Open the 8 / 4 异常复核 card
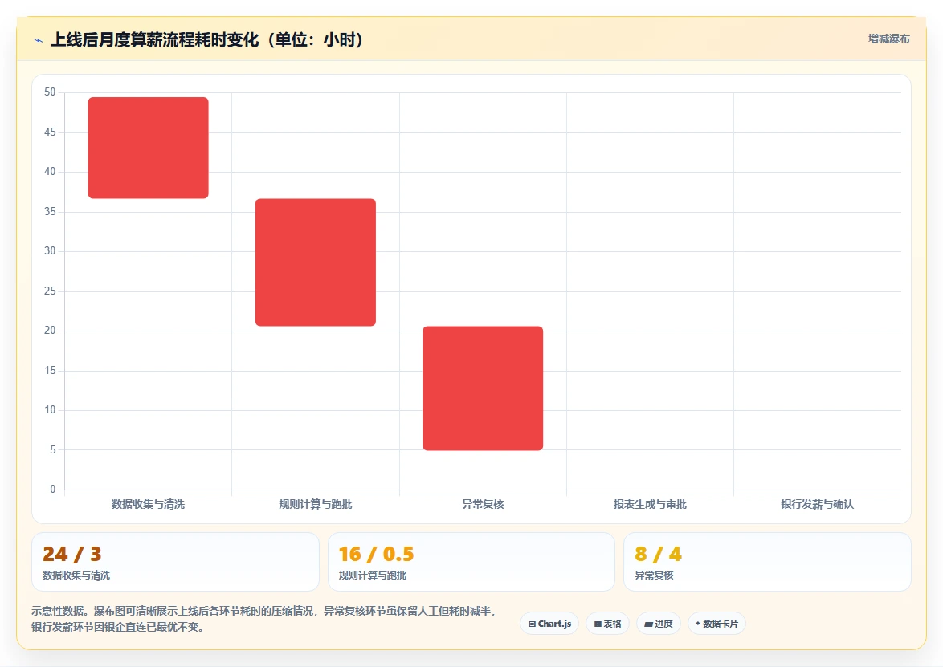 (767, 562)
